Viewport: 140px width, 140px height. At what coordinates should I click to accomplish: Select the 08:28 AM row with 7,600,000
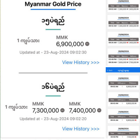[124, 62]
